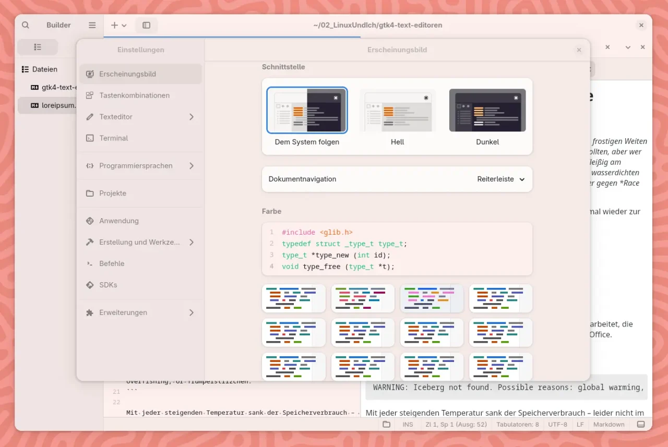Open the Tastenkombinationen settings page
Image resolution: width=668 pixels, height=447 pixels.
[134, 95]
